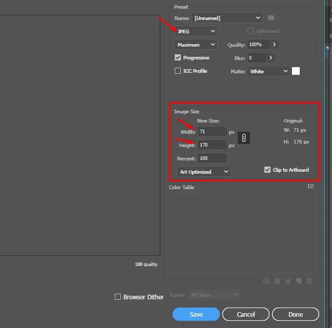Click the disabled Optimized checkbox
Screen dimensions: 332x328
pos(250,31)
